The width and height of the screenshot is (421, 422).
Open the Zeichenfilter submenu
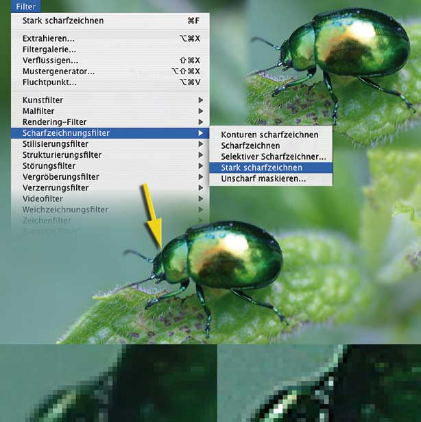tap(110, 220)
